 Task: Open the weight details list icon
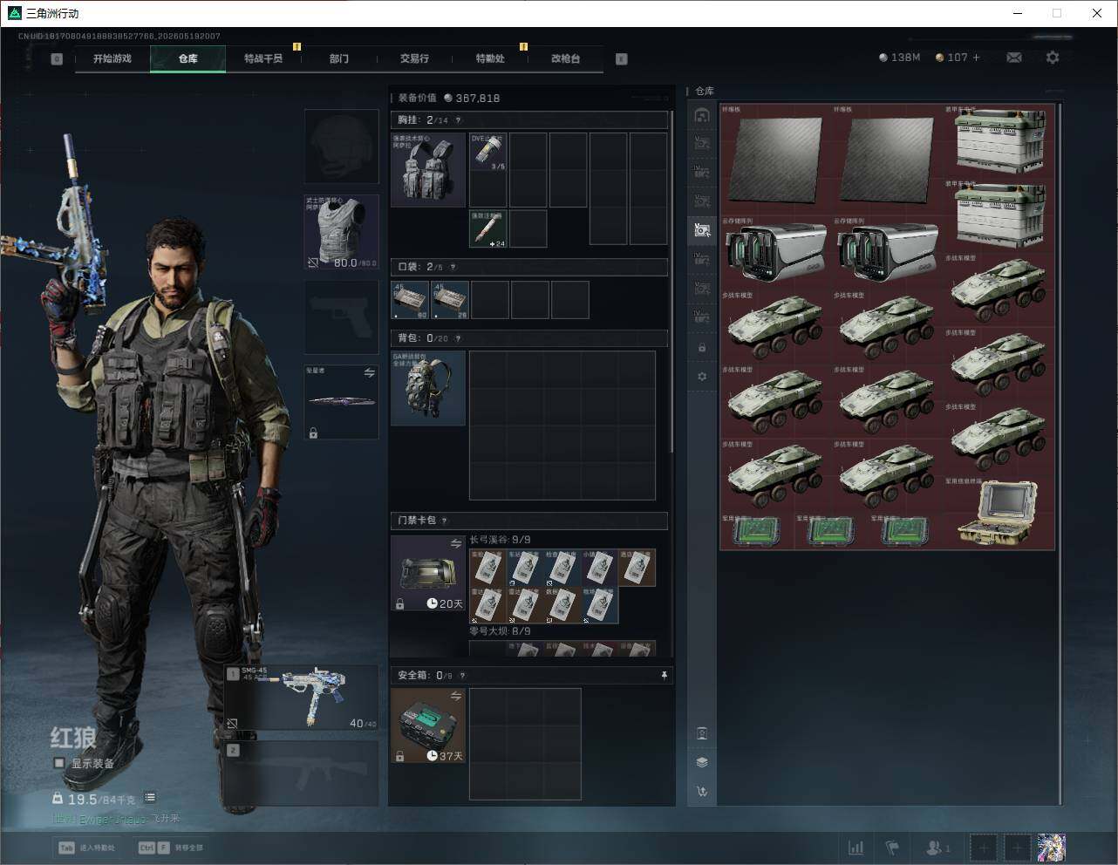coord(150,797)
